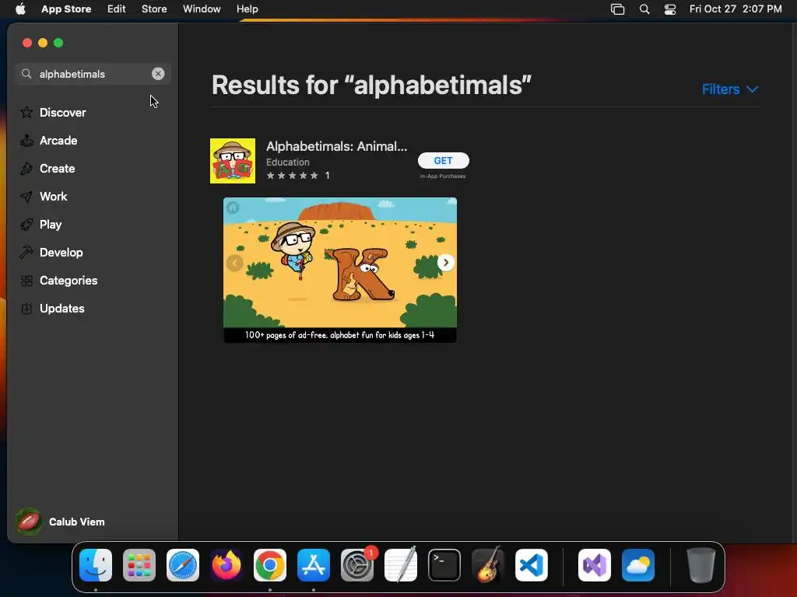This screenshot has width=797, height=597.
Task: Open the Weather app from the Dock
Action: click(638, 565)
